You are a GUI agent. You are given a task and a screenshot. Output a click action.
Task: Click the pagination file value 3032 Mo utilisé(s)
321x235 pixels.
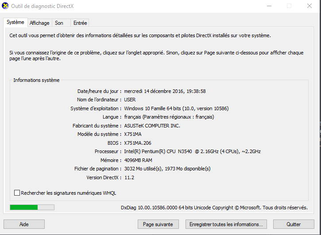pyautogui.click(x=167, y=169)
